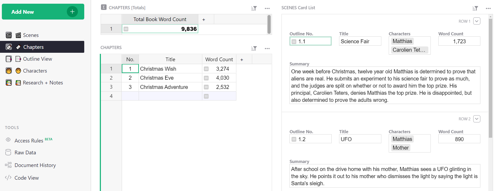Image resolution: width=497 pixels, height=191 pixels.
Task: Add column next to Total Book Word Count
Action: click(x=204, y=20)
